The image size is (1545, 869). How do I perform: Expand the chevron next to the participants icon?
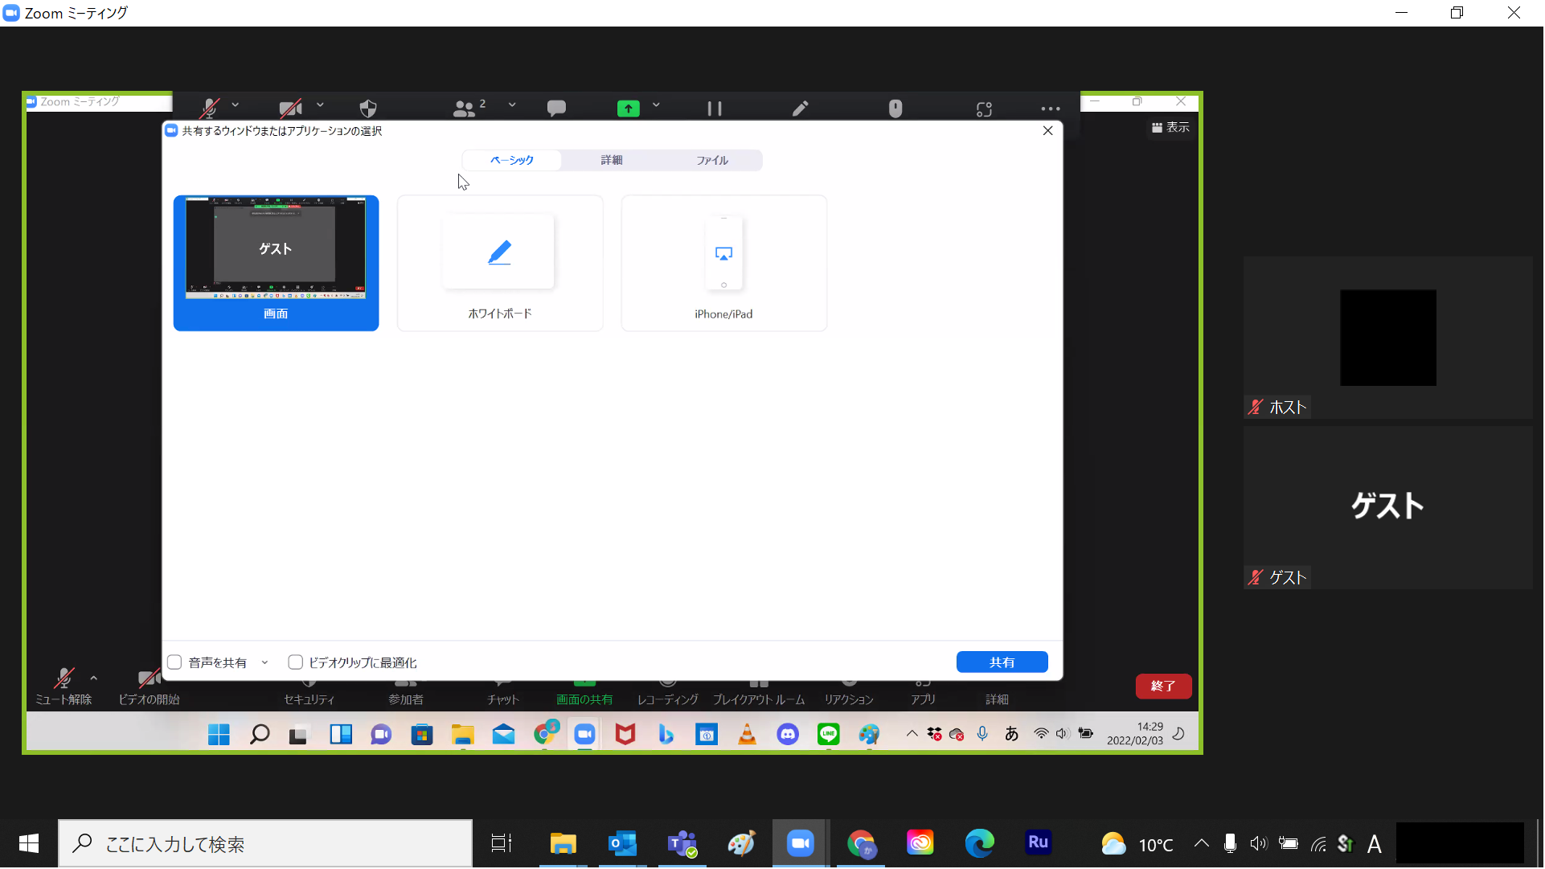[512, 105]
